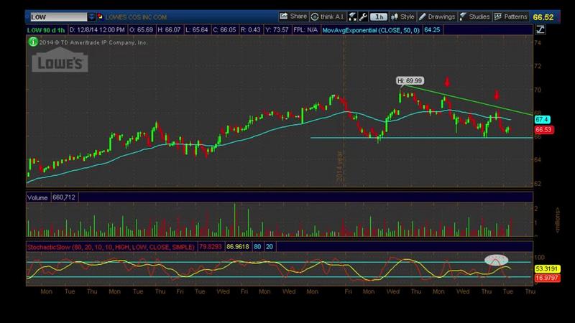Open the Patterns menu
This screenshot has width=575, height=323.
[x=511, y=17]
